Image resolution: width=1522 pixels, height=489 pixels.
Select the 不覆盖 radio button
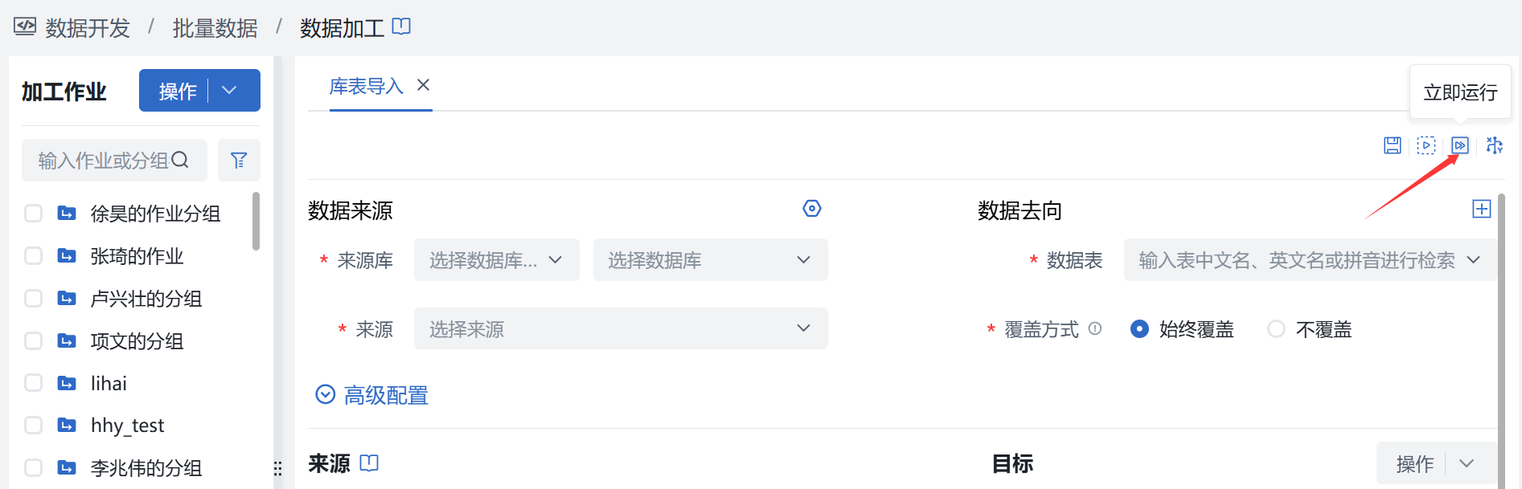(1276, 328)
